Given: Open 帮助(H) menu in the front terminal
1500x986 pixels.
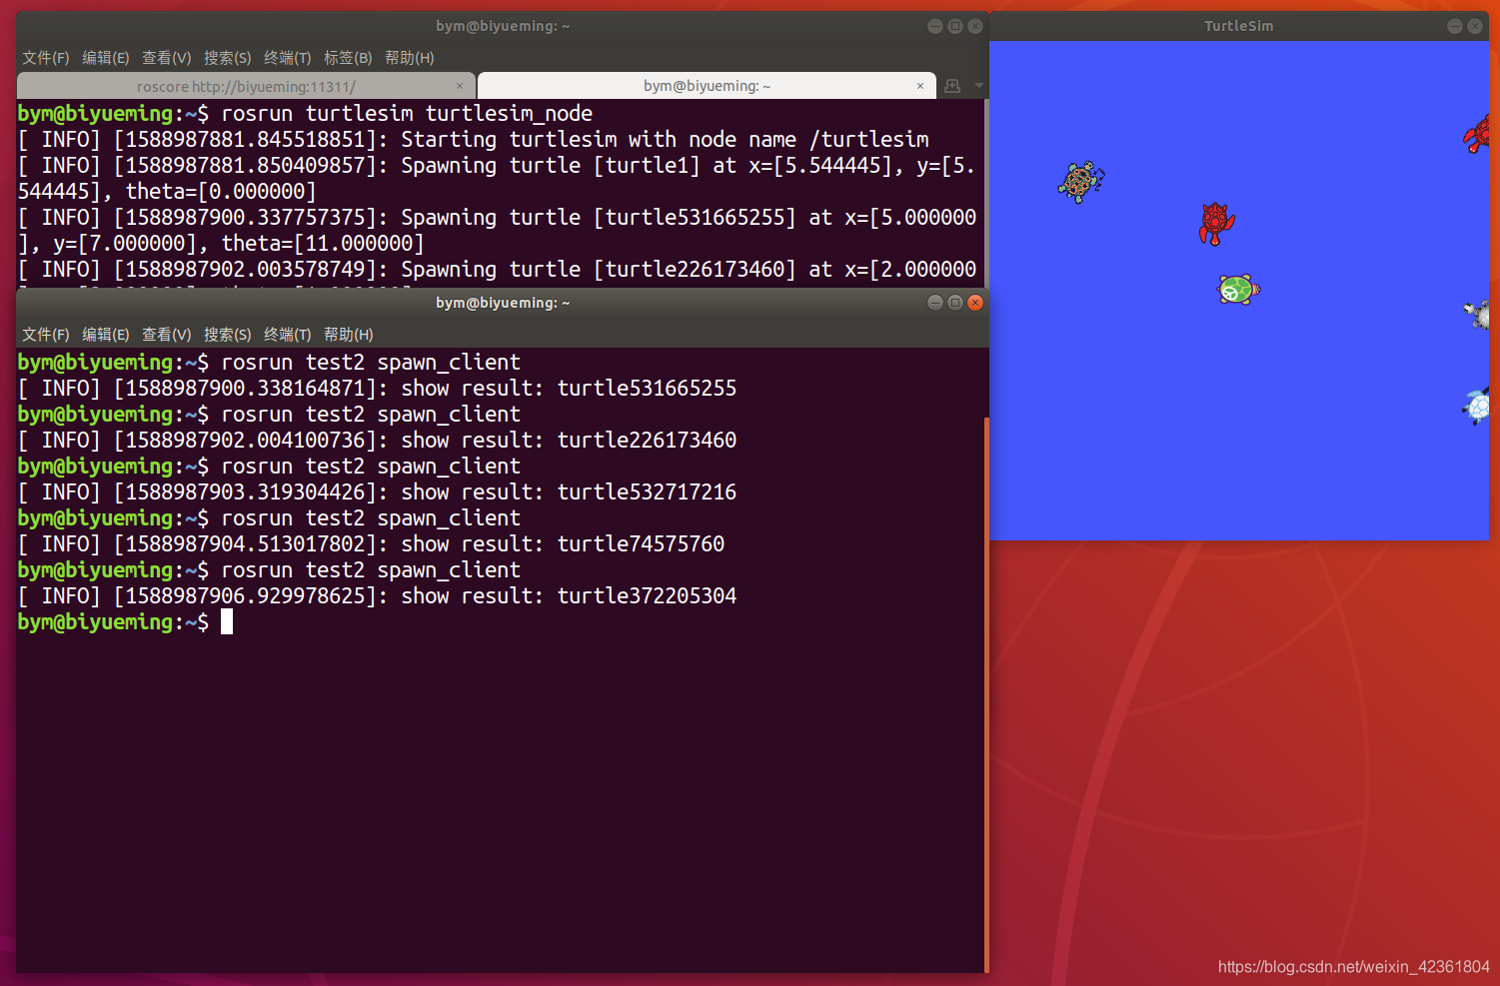Looking at the screenshot, I should coord(349,335).
